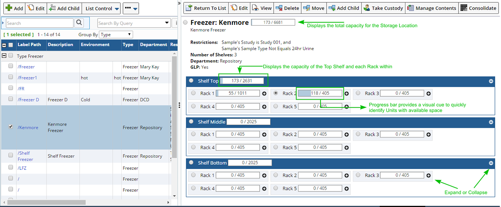This screenshot has height=207, width=501.
Task: Select the Freezer: Kenmore radio button
Action: point(186,23)
